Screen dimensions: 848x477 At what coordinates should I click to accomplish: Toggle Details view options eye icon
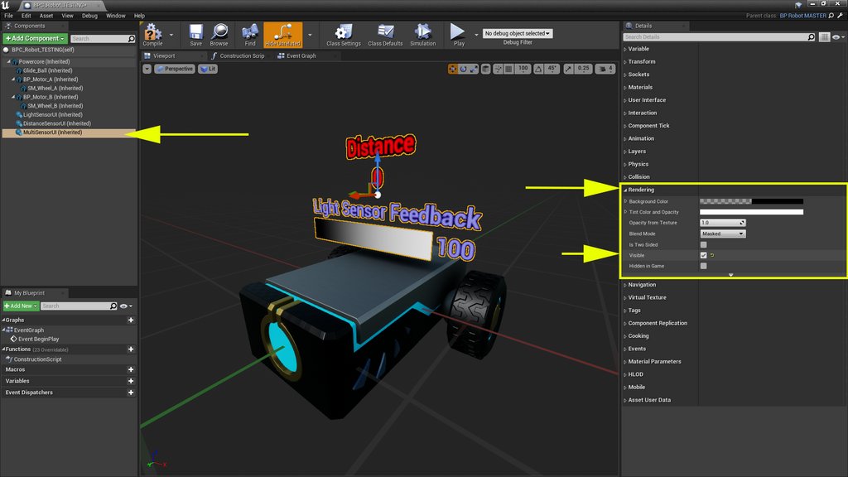point(838,36)
